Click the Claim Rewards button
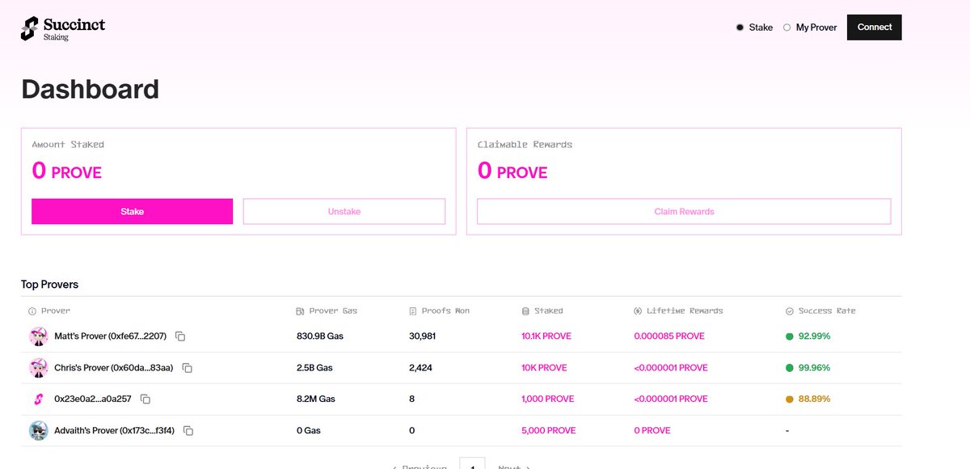Image resolution: width=970 pixels, height=469 pixels. point(684,211)
